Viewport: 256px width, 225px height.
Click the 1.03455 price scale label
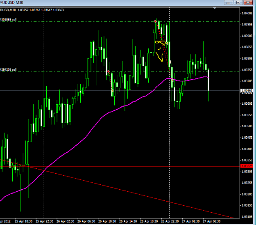tap(247, 138)
